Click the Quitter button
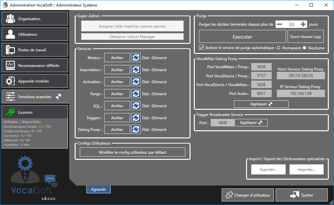334x205 pixels. pyautogui.click(x=302, y=195)
